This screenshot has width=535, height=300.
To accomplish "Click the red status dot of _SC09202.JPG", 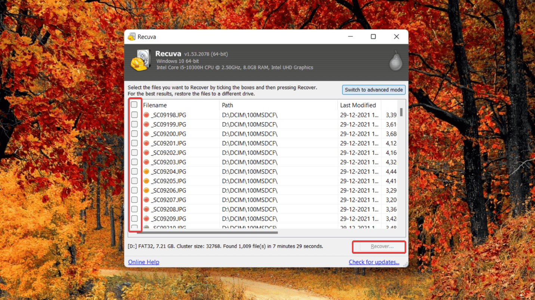I will point(146,152).
